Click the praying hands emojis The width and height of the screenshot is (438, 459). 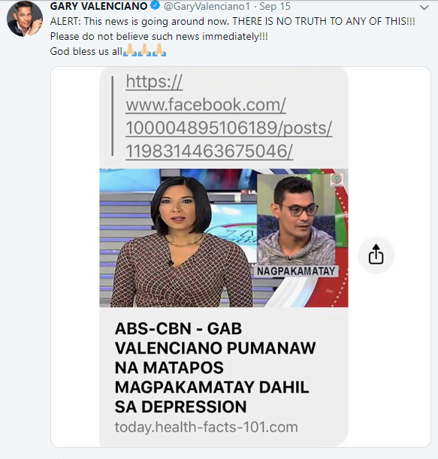pyautogui.click(x=144, y=50)
